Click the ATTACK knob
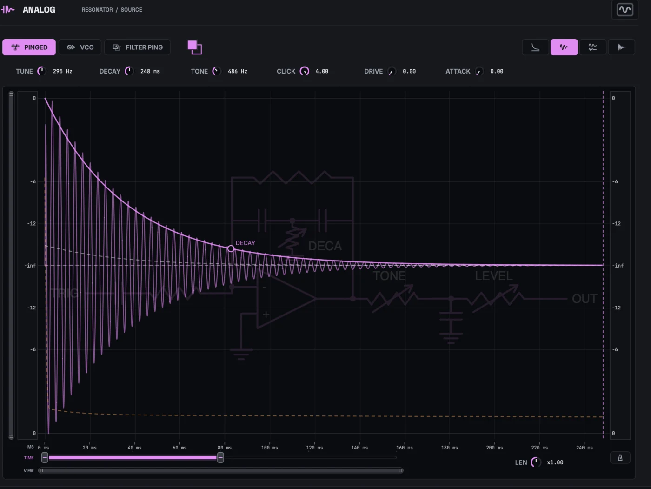The image size is (651, 489). 479,71
